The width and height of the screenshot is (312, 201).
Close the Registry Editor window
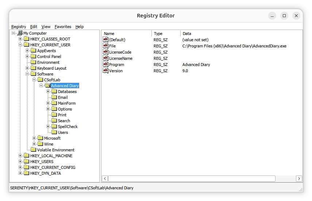tap(296, 16)
